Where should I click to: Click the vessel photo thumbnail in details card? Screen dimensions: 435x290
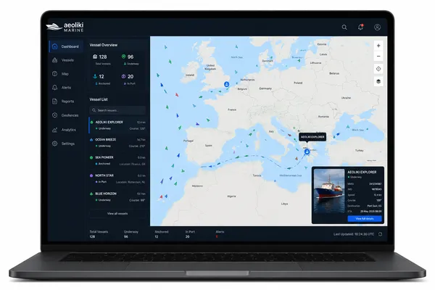tap(329, 191)
